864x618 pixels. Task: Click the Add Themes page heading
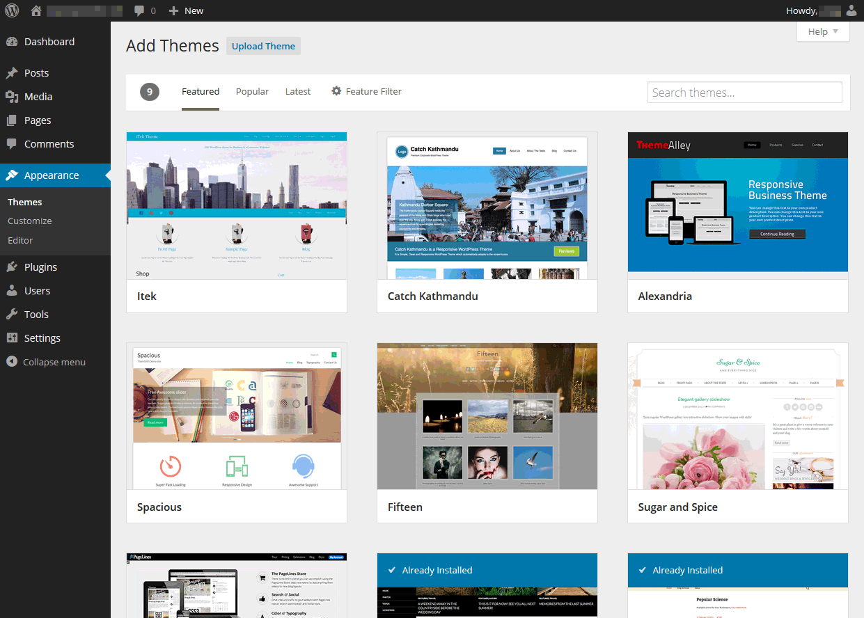173,46
